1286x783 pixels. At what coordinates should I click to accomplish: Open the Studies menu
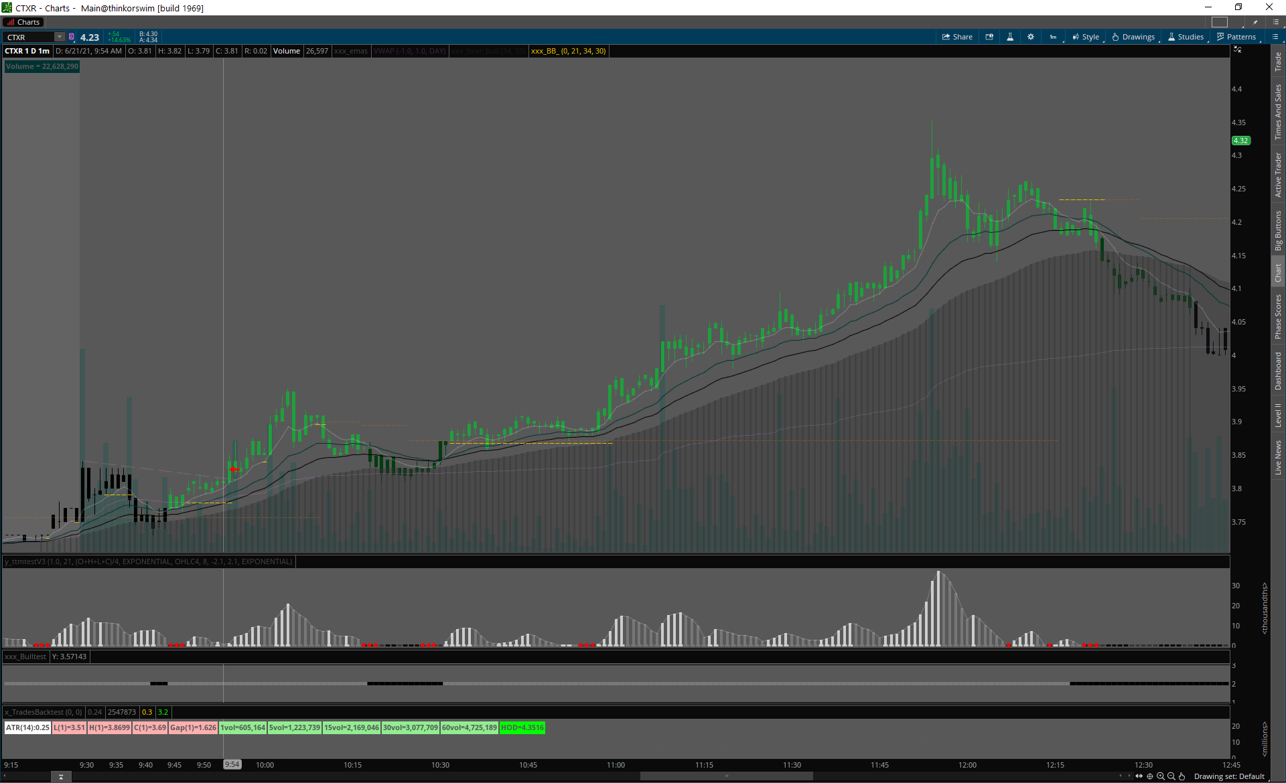pos(1186,37)
